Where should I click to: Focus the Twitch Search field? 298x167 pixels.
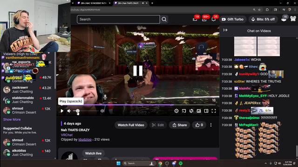coord(118,19)
